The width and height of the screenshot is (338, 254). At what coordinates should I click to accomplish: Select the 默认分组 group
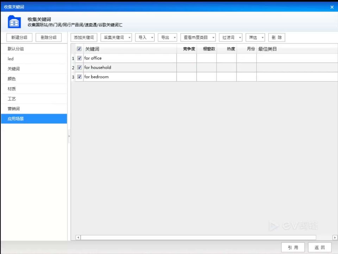34,49
